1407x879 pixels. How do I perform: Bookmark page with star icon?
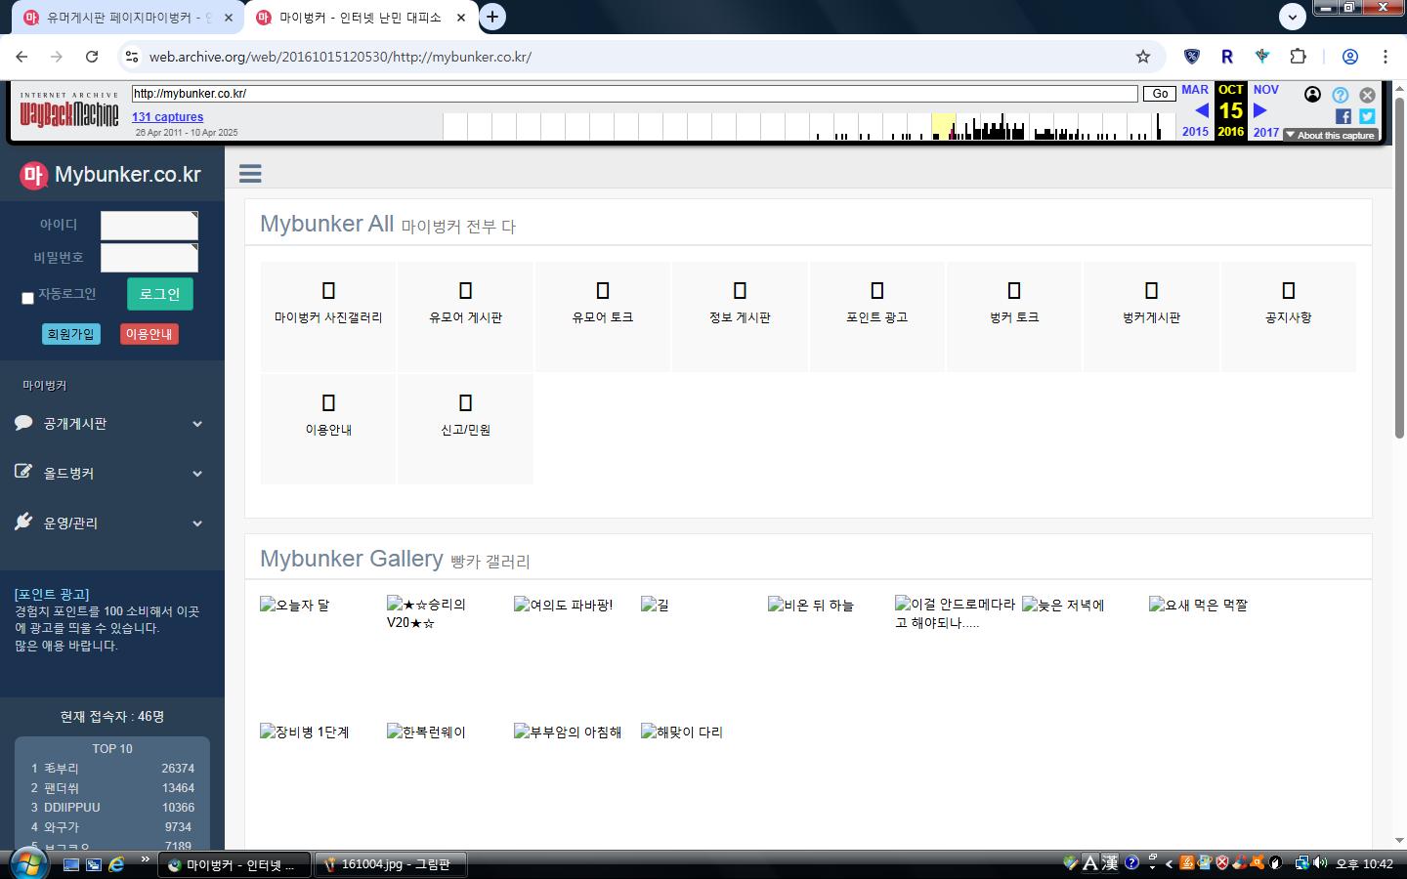point(1143,57)
